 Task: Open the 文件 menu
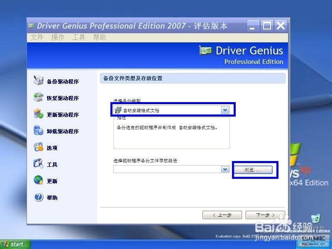click(x=37, y=37)
